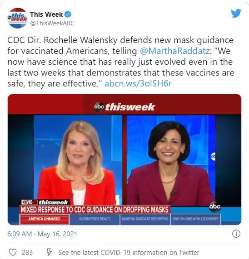Click the abc logo in video header
Image resolution: width=249 pixels, height=259 pixels.
coord(99,107)
